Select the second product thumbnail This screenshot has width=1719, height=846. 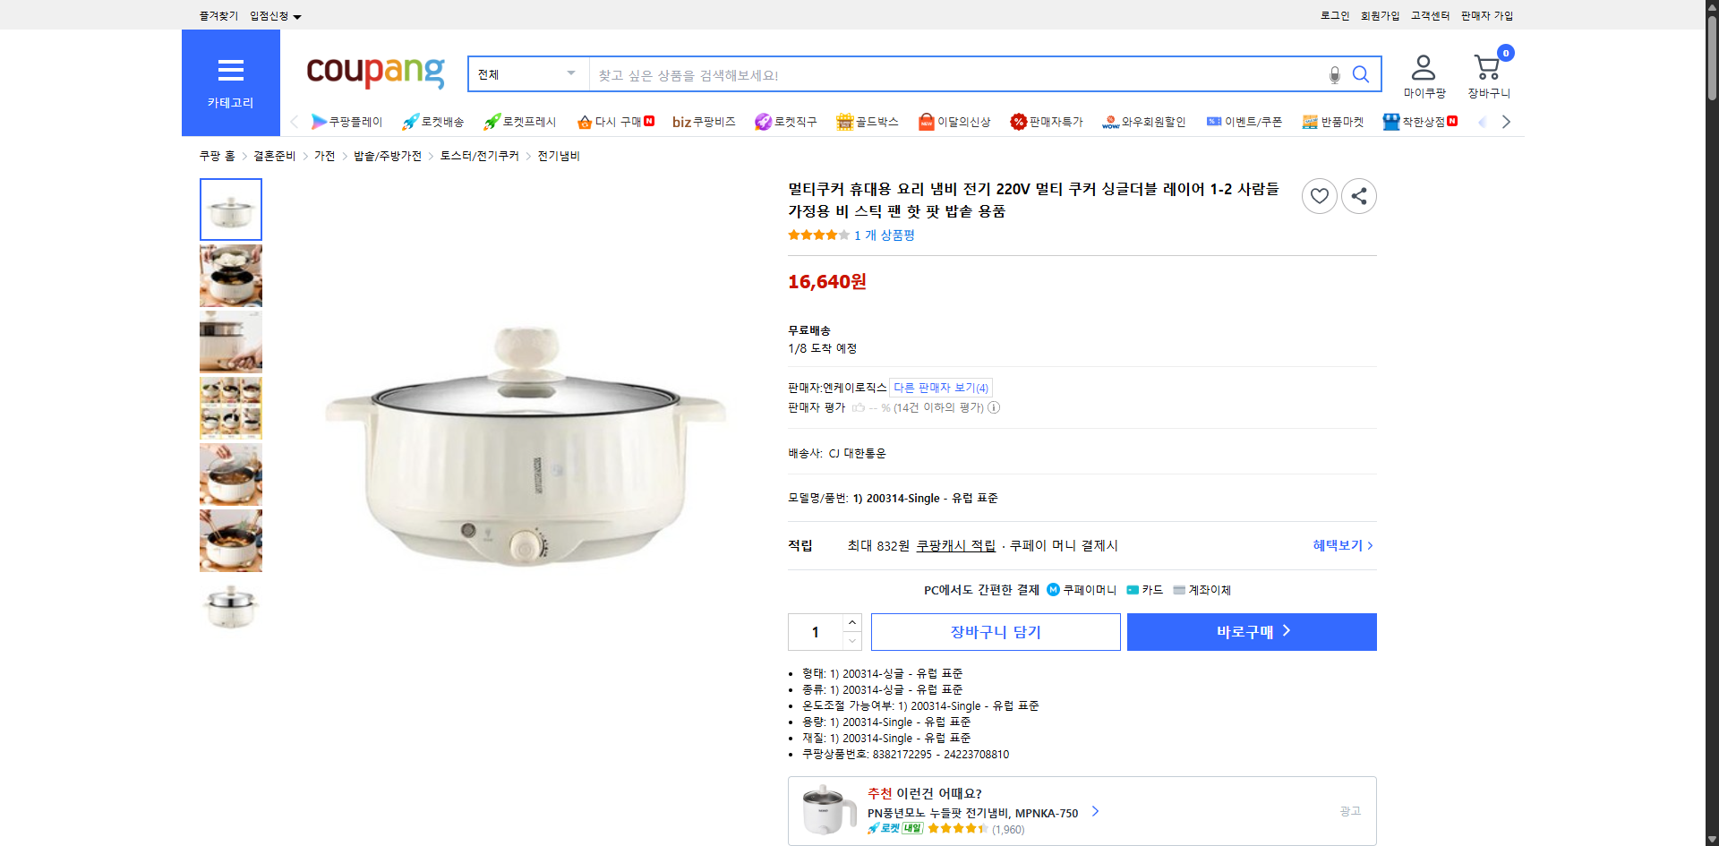(230, 276)
